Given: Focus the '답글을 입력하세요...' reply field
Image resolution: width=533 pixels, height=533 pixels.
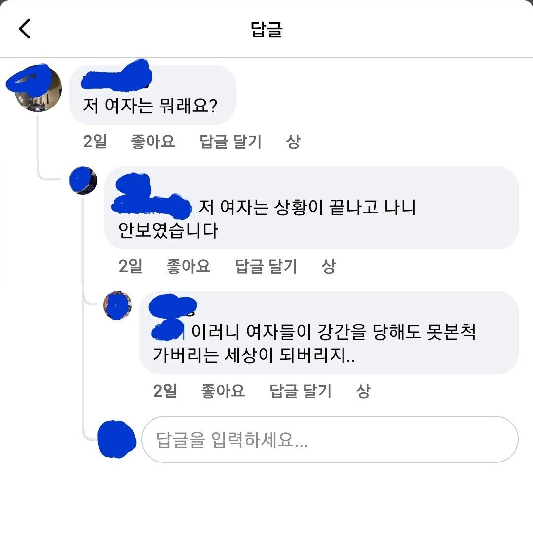Looking at the screenshot, I should (x=330, y=439).
